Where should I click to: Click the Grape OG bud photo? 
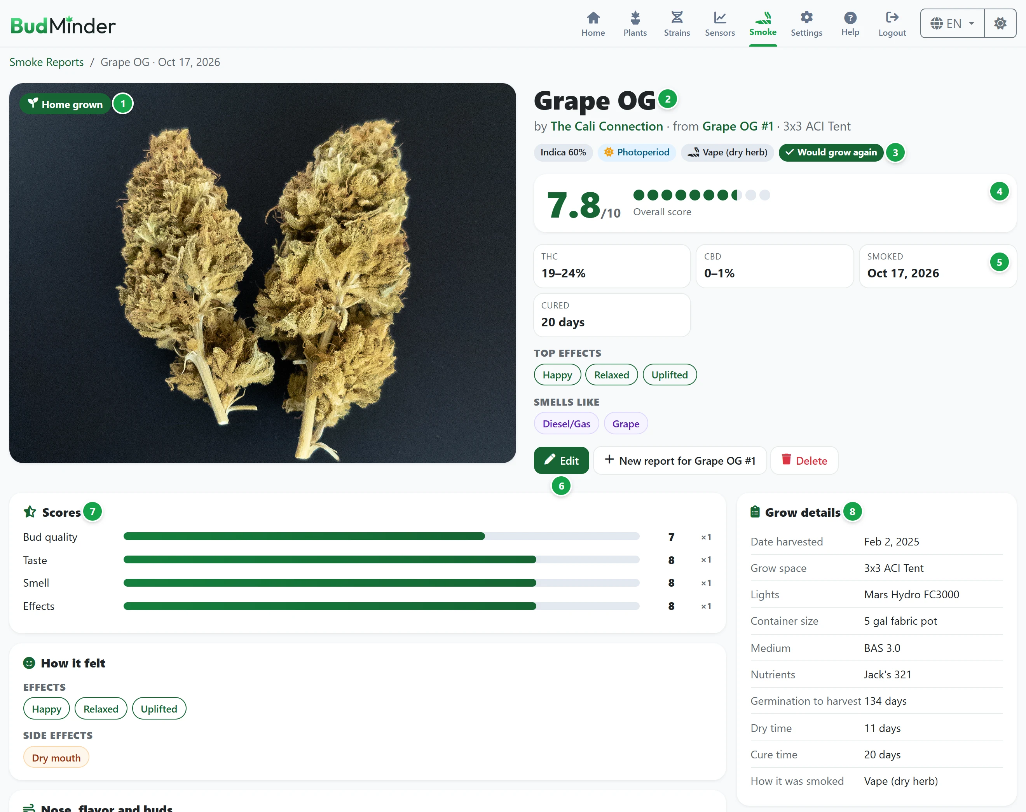[x=262, y=274]
